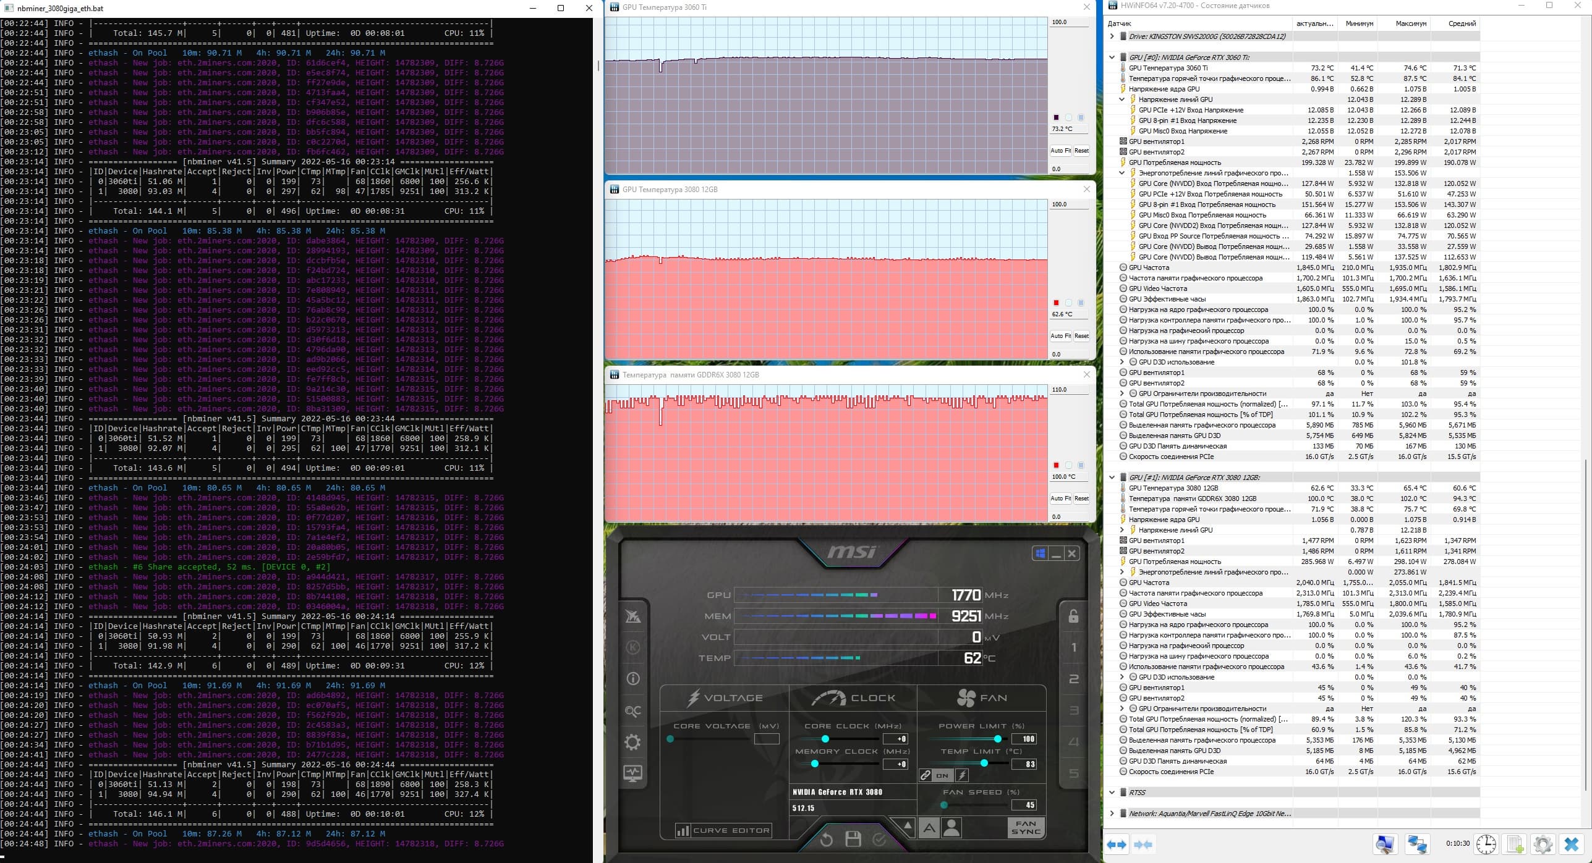Toggle the Afterburner profile lock icon
The width and height of the screenshot is (1592, 863).
[1073, 616]
